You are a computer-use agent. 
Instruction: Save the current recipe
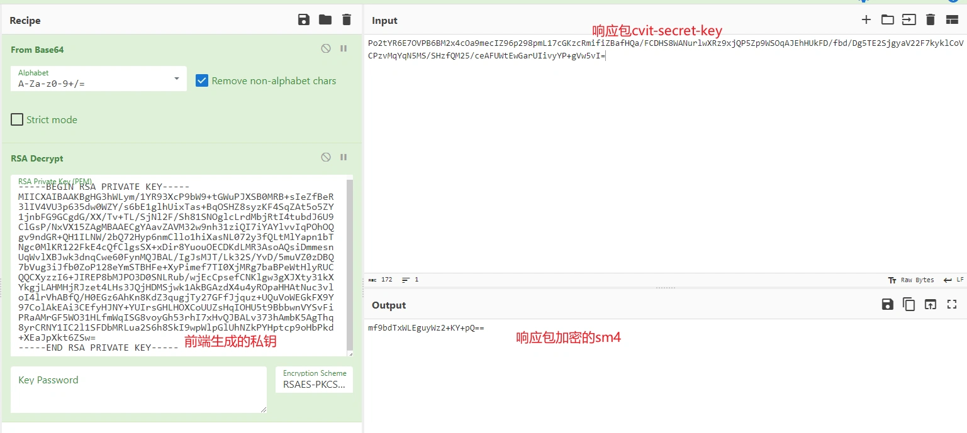(x=304, y=20)
